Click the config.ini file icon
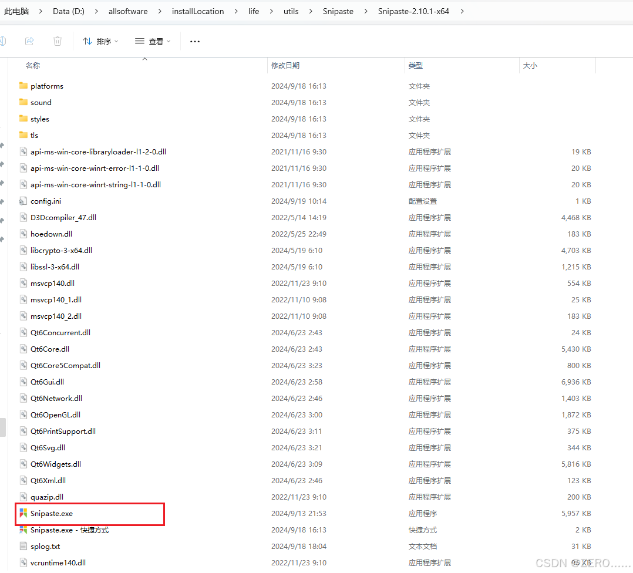Image resolution: width=633 pixels, height=573 pixels. [x=23, y=201]
